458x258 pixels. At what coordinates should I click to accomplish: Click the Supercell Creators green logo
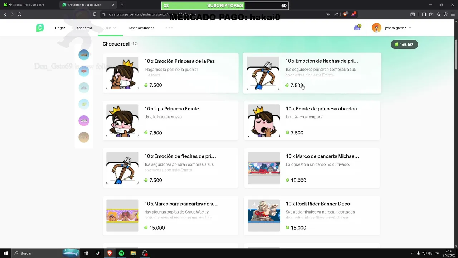click(40, 28)
